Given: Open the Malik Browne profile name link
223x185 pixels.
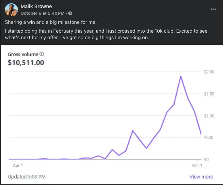Looking at the screenshot, I should [x=36, y=7].
